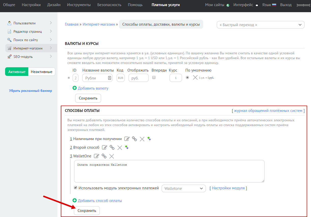The width and height of the screenshot is (311, 217).
Task: Delete the Рубли currency row
Action: tap(195, 78)
